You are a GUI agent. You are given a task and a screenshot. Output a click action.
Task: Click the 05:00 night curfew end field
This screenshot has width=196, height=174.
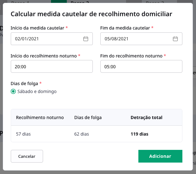[x=141, y=66]
